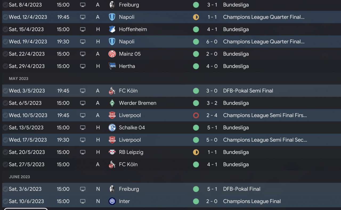Open the Champions League Final competition link
Viewport: 341px width, 210px height.
[x=252, y=201]
